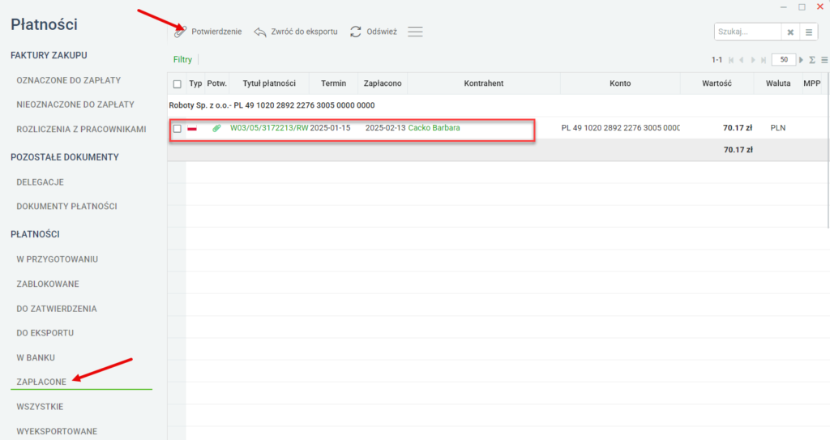Click the due date 2025-01-15 cell
This screenshot has width=830, height=440.
(331, 127)
